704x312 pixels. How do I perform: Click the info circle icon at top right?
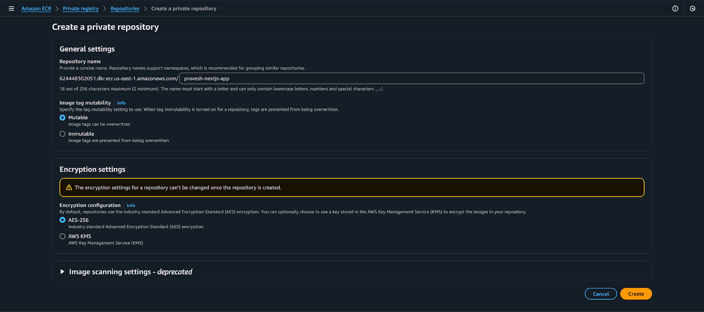click(675, 8)
